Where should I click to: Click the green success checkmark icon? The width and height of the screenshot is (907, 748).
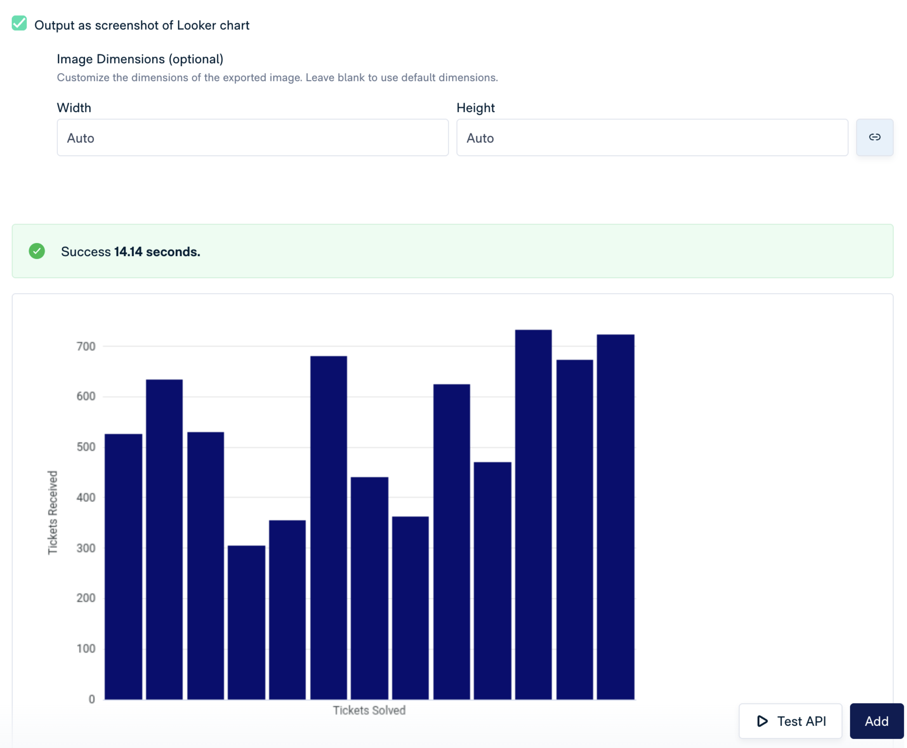tap(37, 251)
